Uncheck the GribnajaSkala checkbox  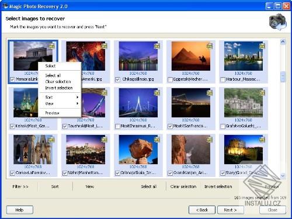click(x=117, y=173)
